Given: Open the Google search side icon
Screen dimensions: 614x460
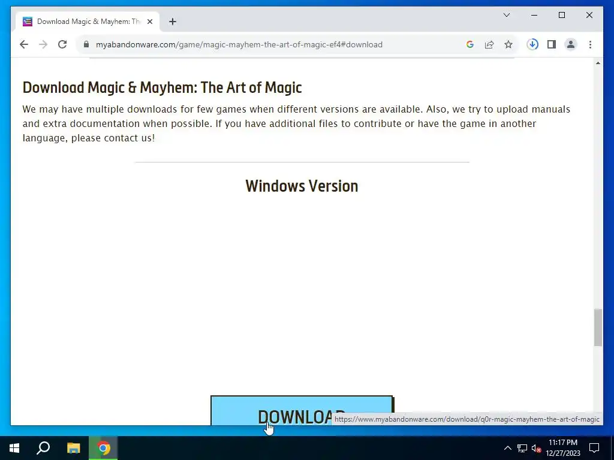Looking at the screenshot, I should (470, 44).
